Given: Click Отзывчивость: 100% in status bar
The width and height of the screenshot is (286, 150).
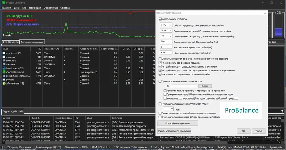Looking at the screenshot, I should (76, 147).
